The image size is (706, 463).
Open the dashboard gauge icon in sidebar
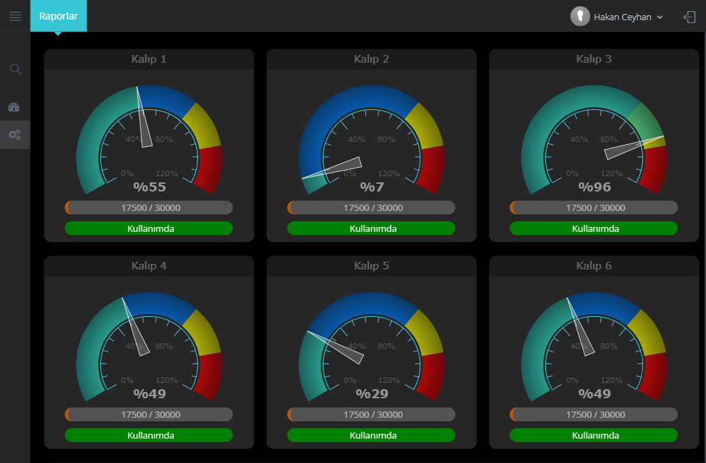point(15,107)
